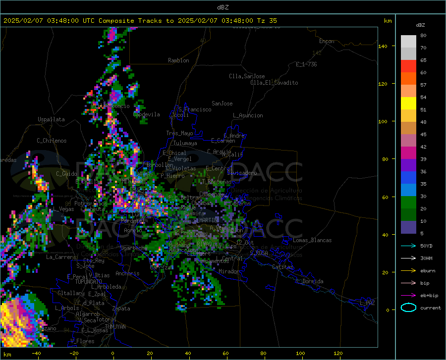Click the 'dBZ' legend heading
The height and width of the screenshot is (360, 446).
(420, 25)
